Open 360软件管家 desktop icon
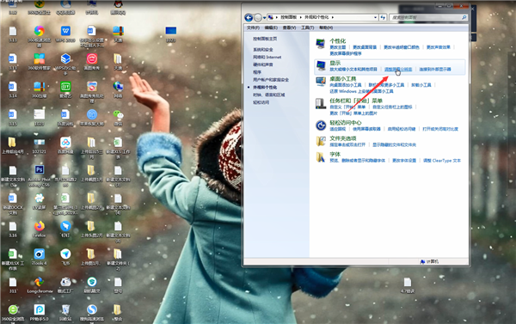The height and width of the screenshot is (324, 516). pyautogui.click(x=40, y=58)
